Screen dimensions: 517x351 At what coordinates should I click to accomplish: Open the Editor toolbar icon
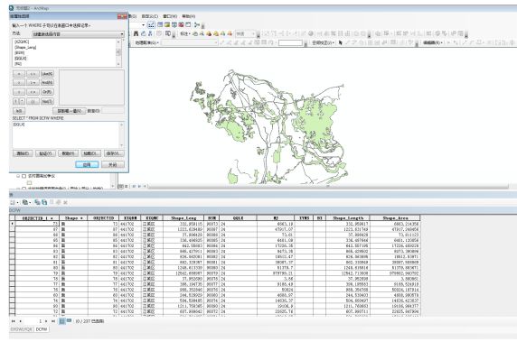151,24
